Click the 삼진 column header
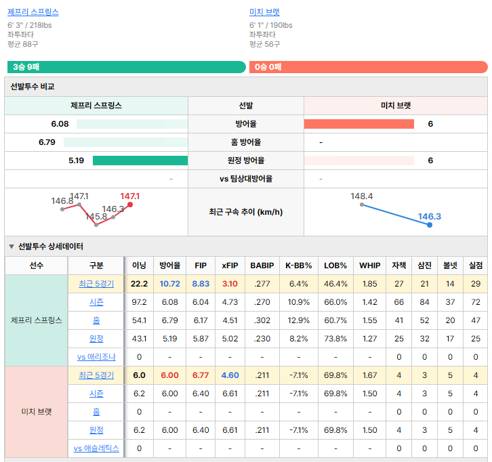The width and height of the screenshot is (492, 462). click(x=424, y=266)
